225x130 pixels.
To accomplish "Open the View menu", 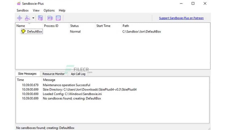I will tap(36, 10).
